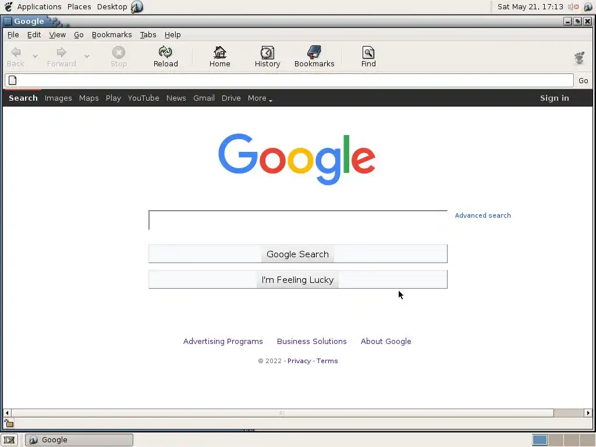Click the GNOME foot Applications icon

(x=8, y=6)
